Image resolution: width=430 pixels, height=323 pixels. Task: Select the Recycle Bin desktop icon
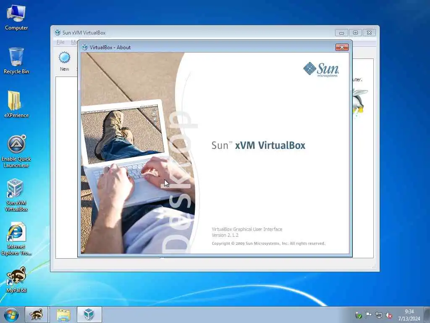(16, 61)
